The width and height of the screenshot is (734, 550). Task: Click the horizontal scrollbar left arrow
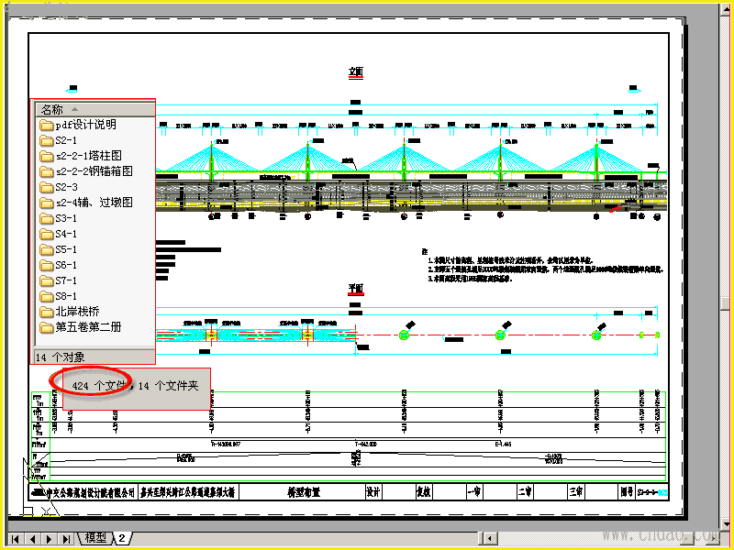tap(490, 538)
